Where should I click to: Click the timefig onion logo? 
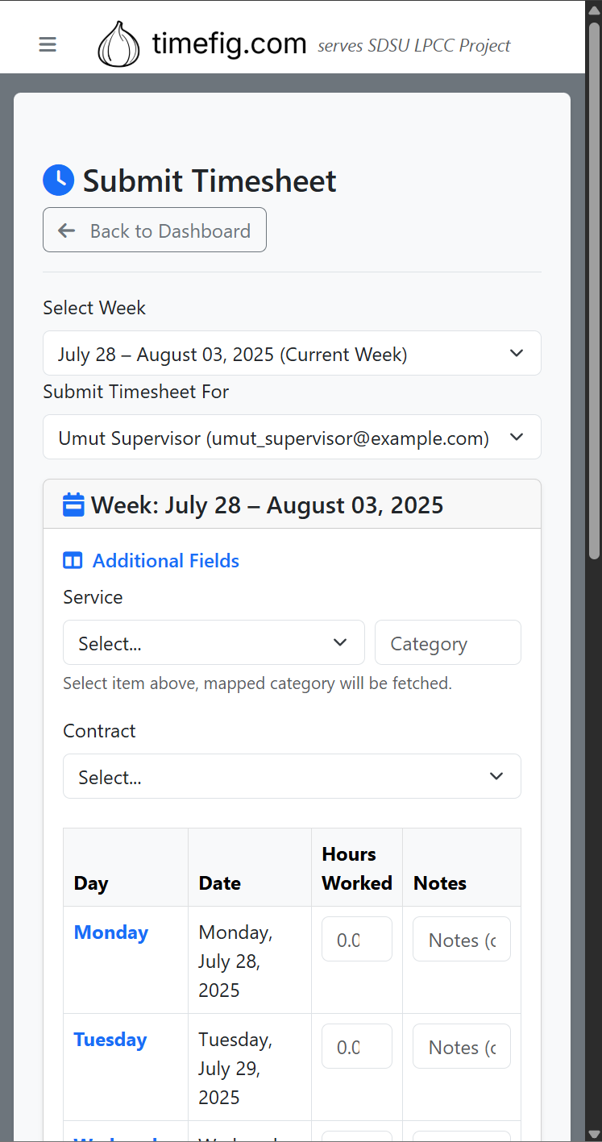[118, 44]
